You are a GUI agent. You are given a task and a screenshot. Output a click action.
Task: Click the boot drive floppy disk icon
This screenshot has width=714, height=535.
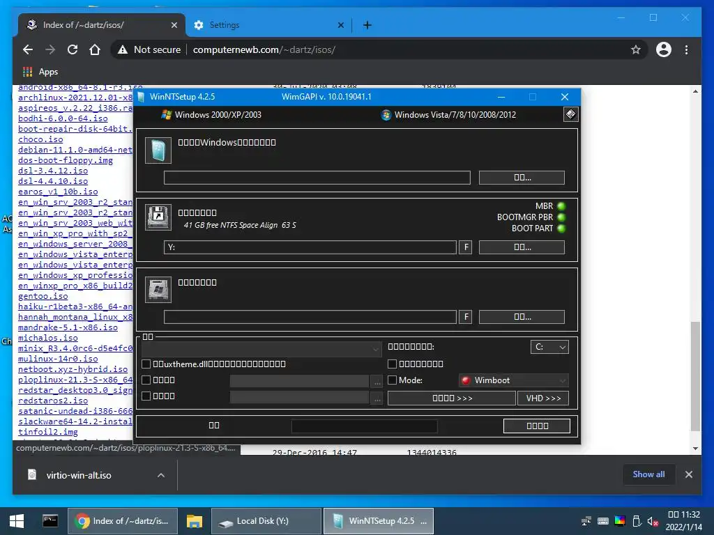click(158, 217)
